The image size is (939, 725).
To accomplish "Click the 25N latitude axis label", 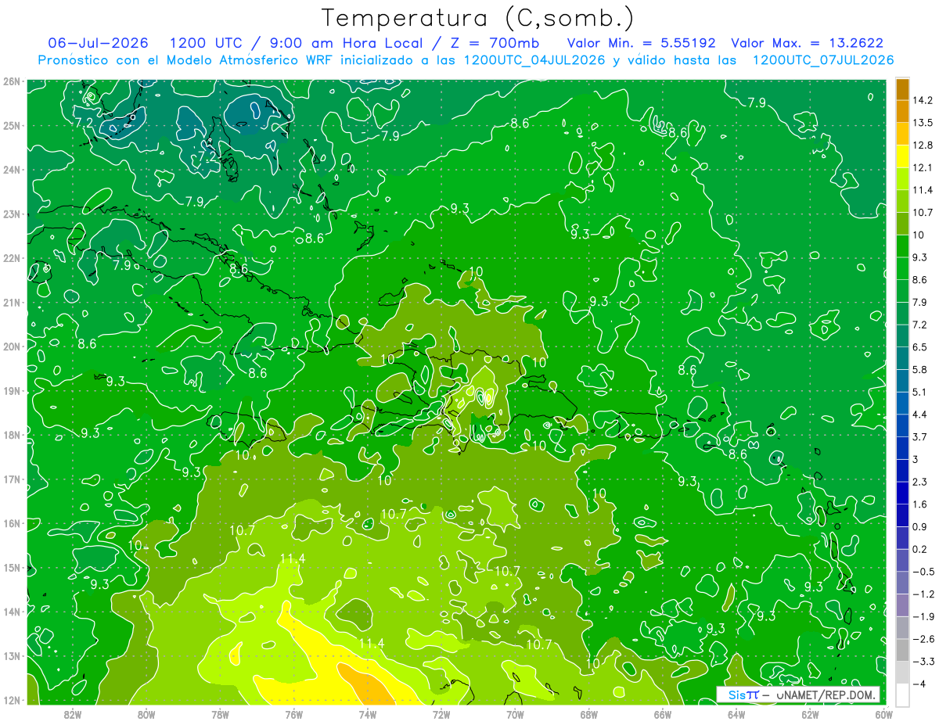I will coord(12,125).
